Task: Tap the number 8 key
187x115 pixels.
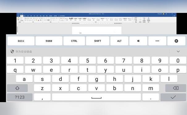Action: pos(142,60)
